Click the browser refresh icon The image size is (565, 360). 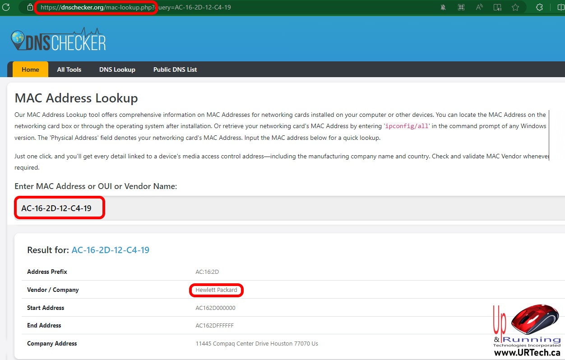(6, 7)
